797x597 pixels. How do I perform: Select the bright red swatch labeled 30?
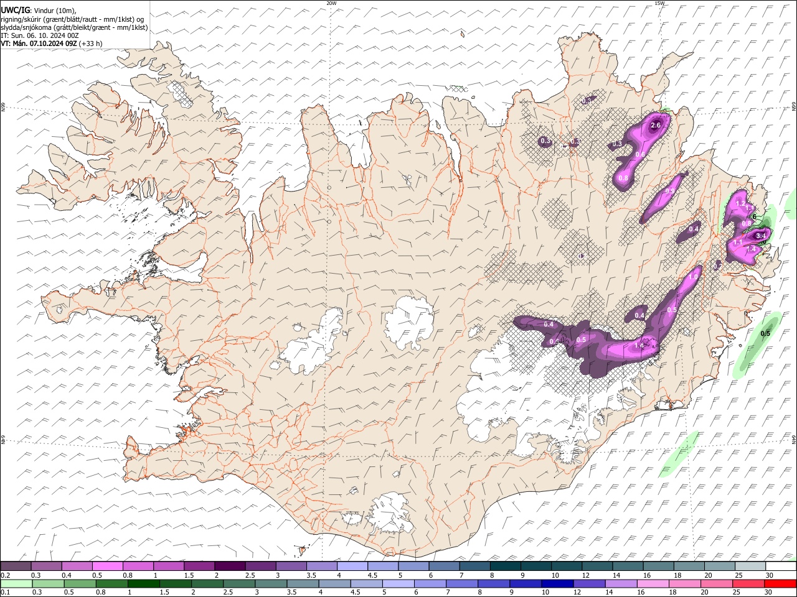[x=780, y=583]
